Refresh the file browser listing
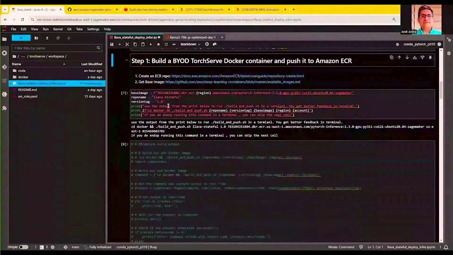 tap(58, 38)
